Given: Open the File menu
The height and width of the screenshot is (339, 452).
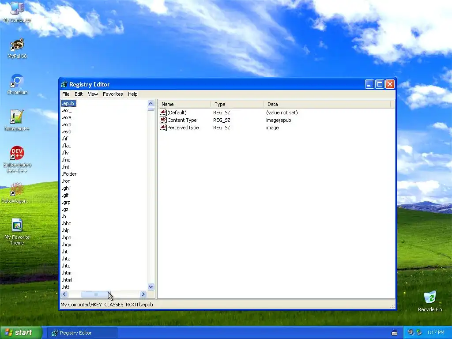Looking at the screenshot, I should [x=66, y=94].
